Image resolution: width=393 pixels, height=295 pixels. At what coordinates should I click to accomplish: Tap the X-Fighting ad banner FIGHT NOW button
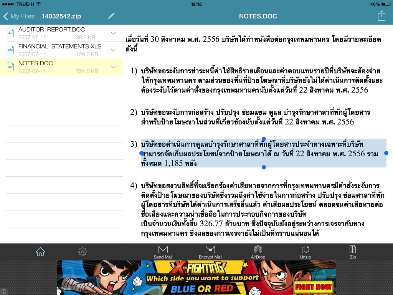313,287
